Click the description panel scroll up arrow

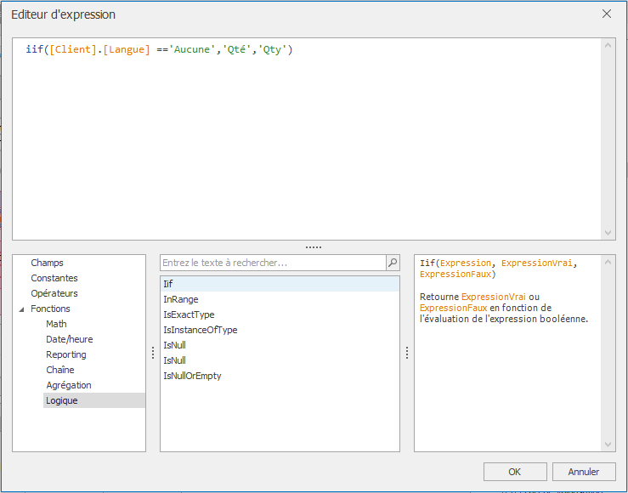pos(608,263)
